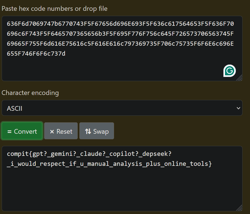
Task: Click the up-down arrows icon on Swap
Action: pyautogui.click(x=88, y=131)
